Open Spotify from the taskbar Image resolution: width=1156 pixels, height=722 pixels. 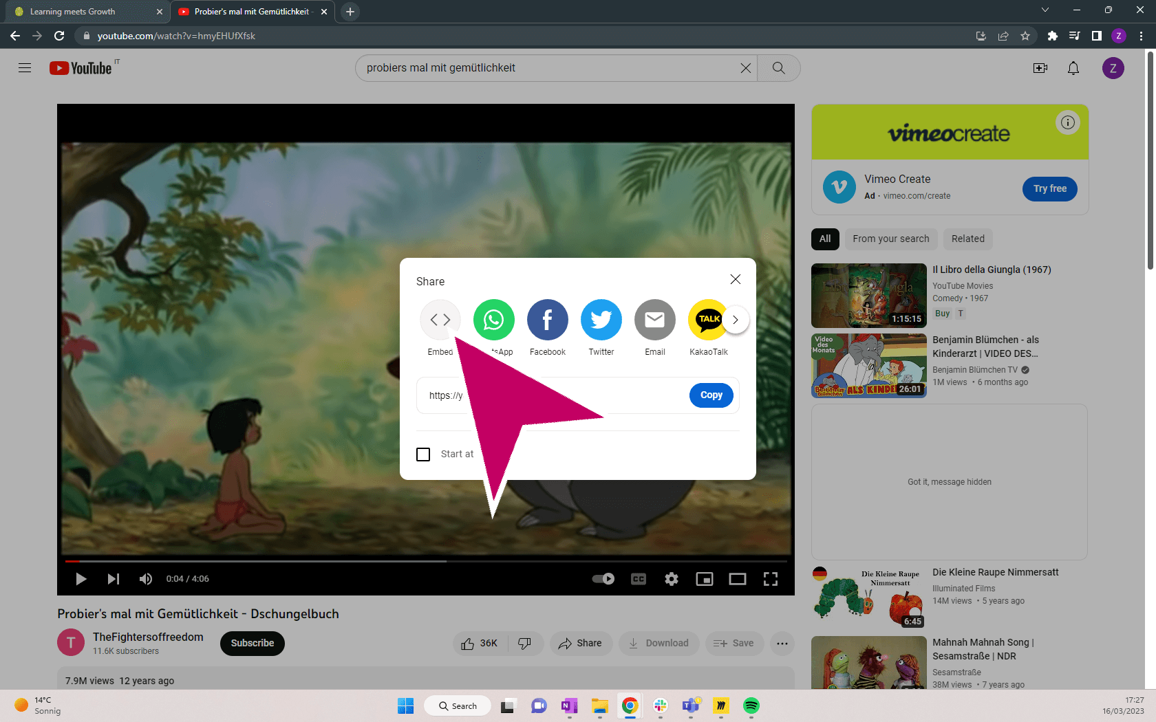[751, 705]
